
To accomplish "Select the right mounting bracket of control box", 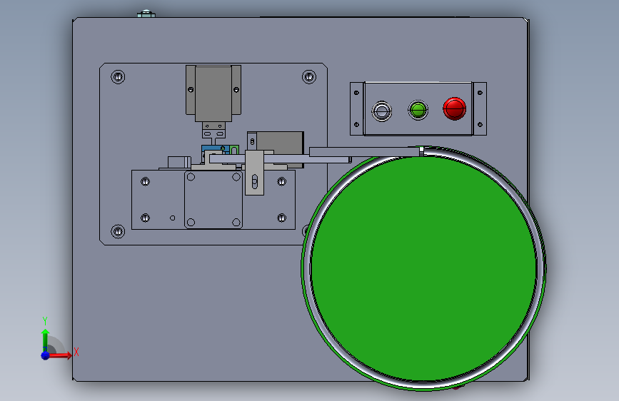I will click(480, 109).
